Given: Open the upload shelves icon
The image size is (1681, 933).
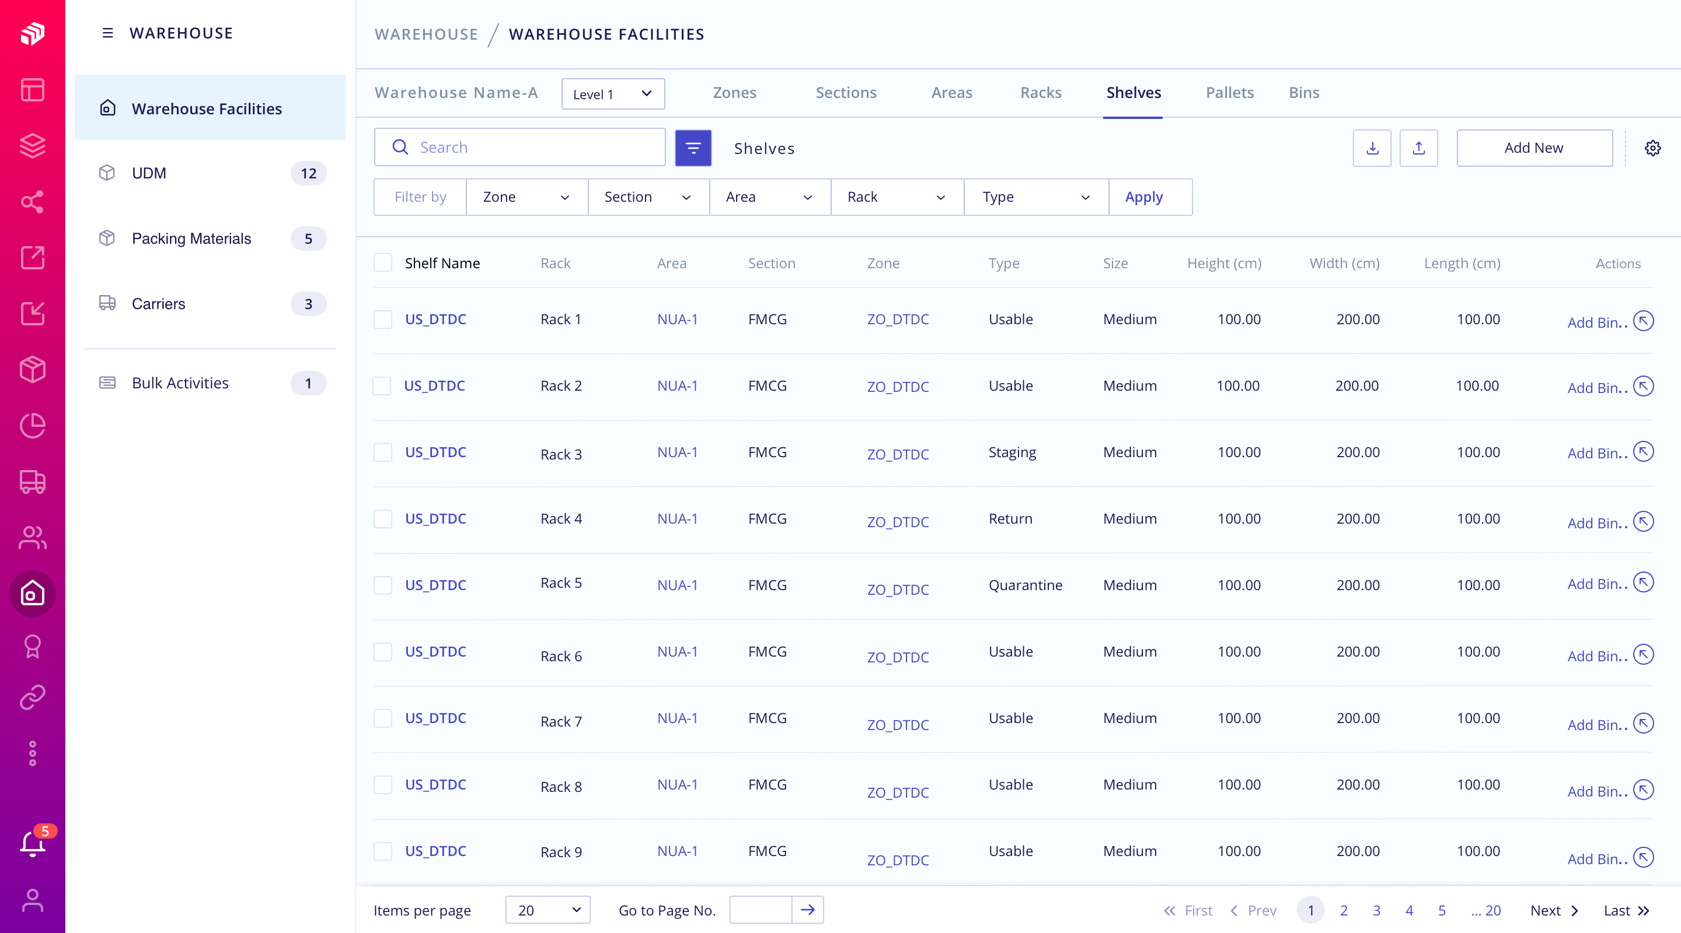Looking at the screenshot, I should point(1420,148).
